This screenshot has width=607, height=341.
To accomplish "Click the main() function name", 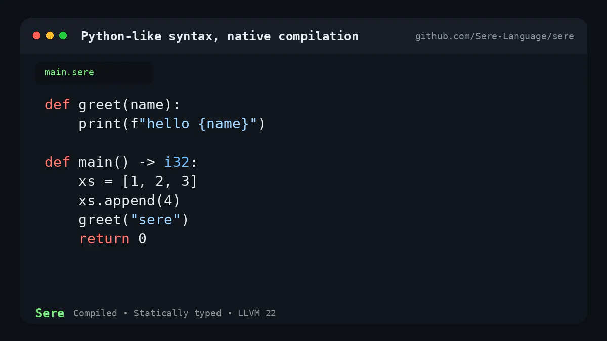I will pyautogui.click(x=104, y=162).
